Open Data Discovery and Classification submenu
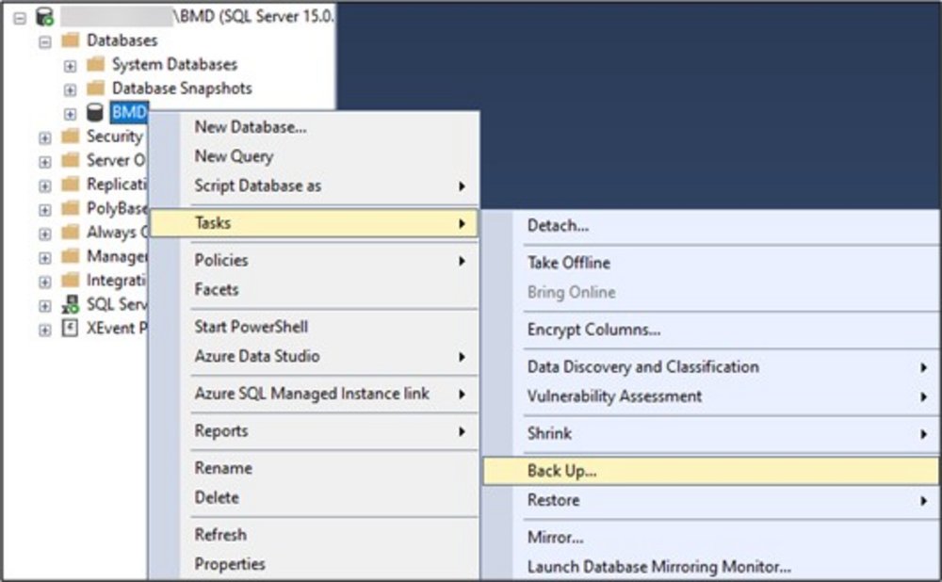The image size is (942, 582). tap(642, 366)
